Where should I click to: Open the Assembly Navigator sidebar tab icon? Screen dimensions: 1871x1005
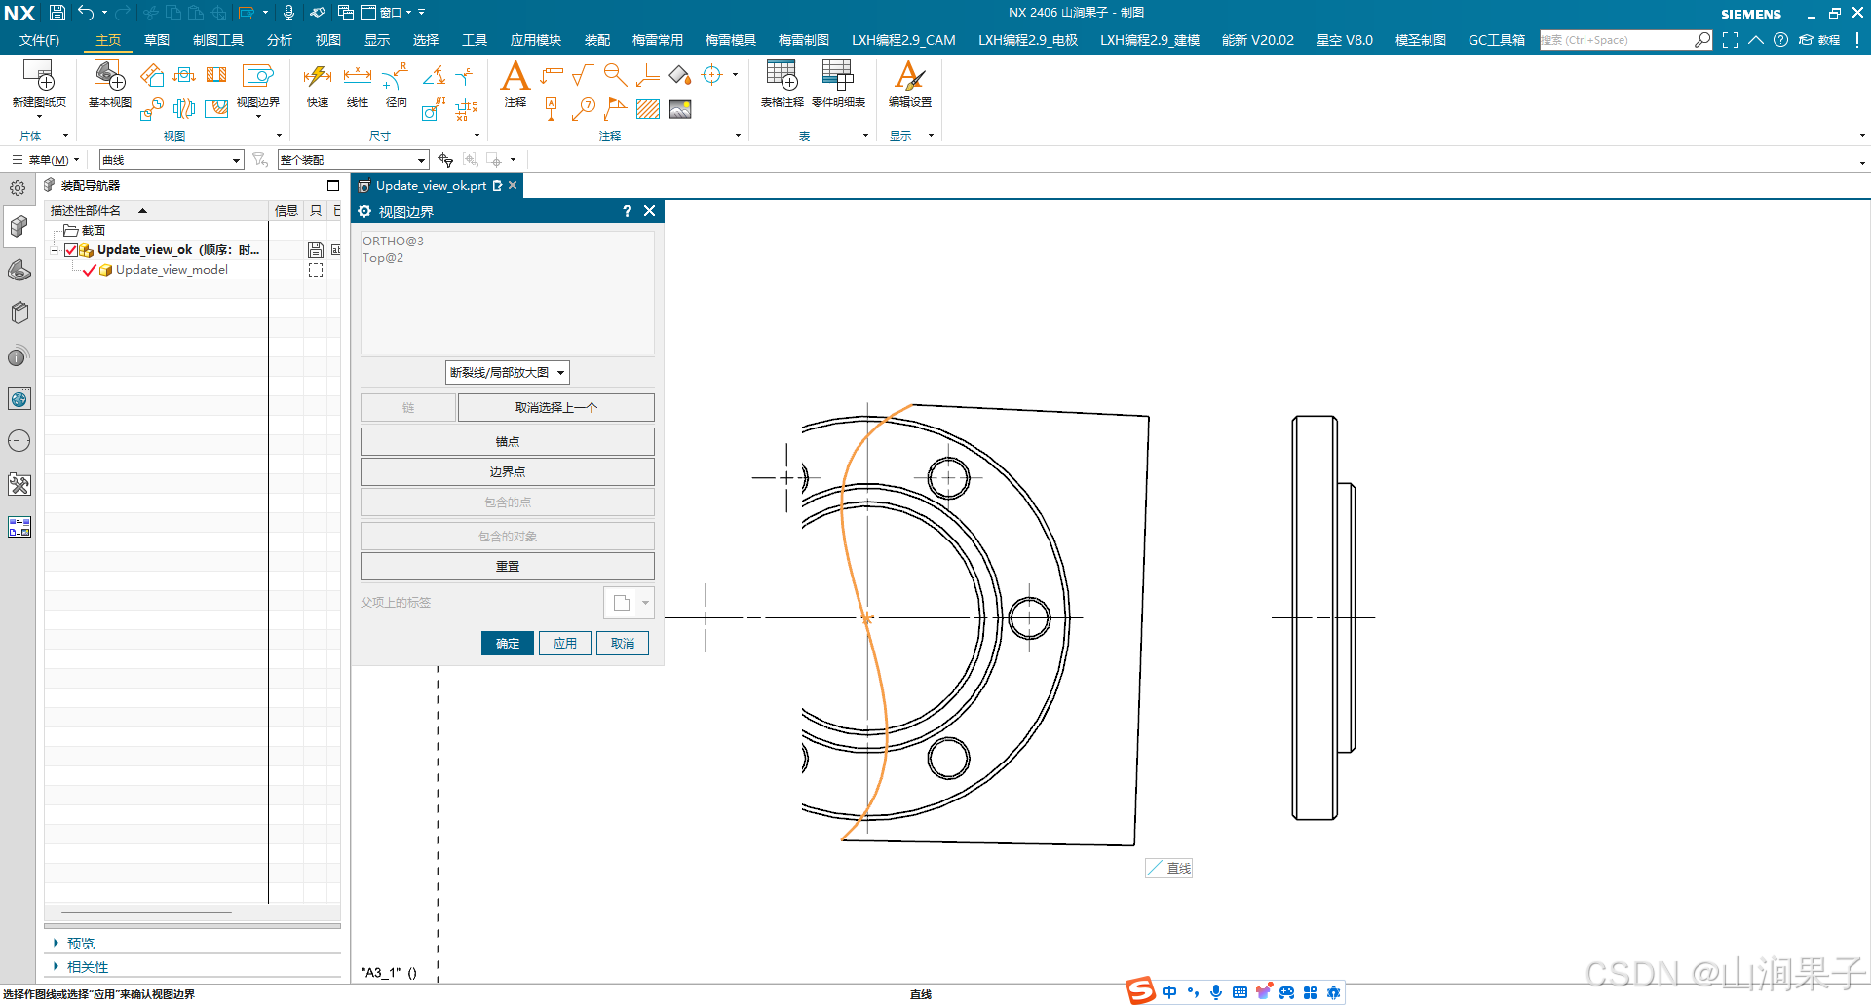pos(19,227)
